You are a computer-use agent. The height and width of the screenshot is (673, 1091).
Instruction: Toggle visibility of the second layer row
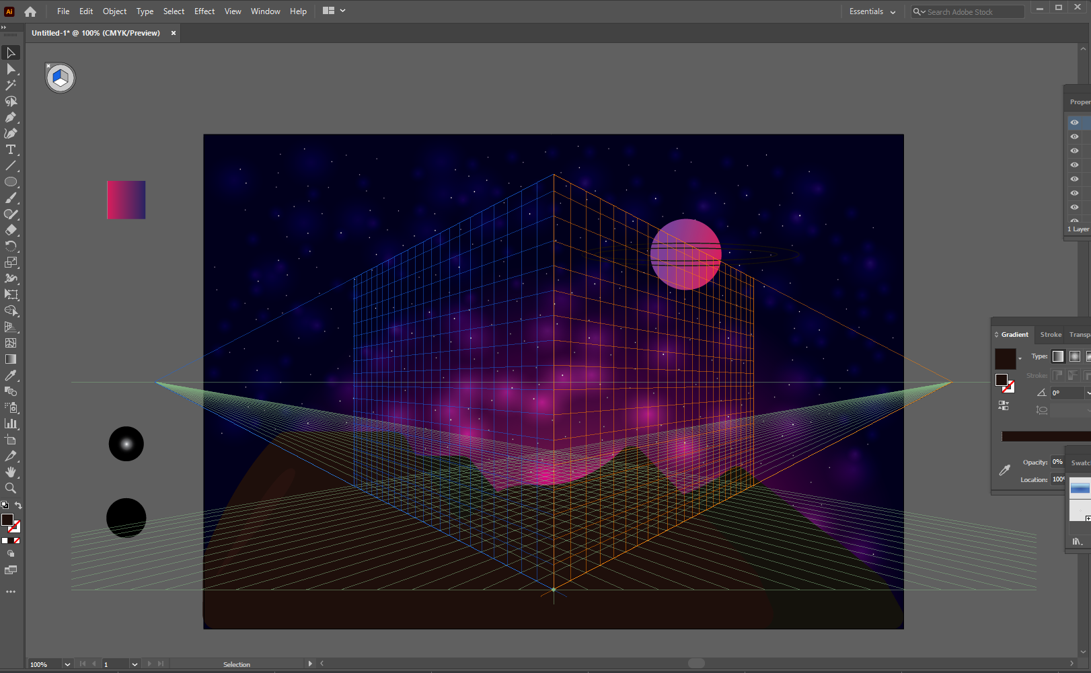point(1074,136)
